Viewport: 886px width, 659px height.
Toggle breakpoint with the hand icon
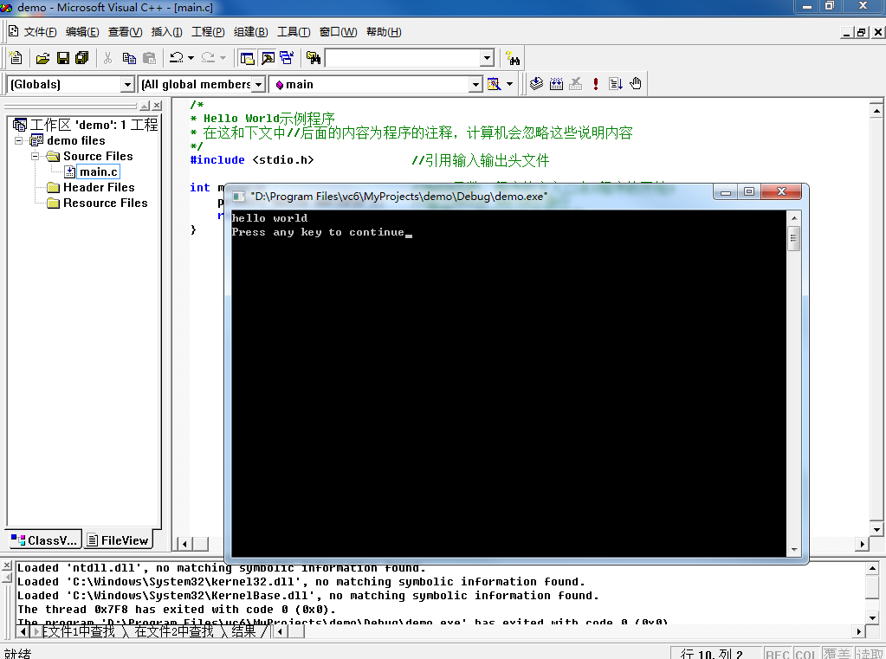(x=636, y=84)
